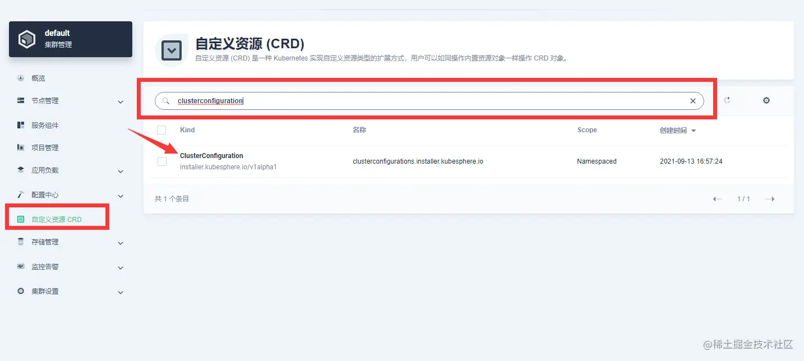Expand the 配置中心 menu chevron
Screen dimensions: 804x361
pos(121,196)
